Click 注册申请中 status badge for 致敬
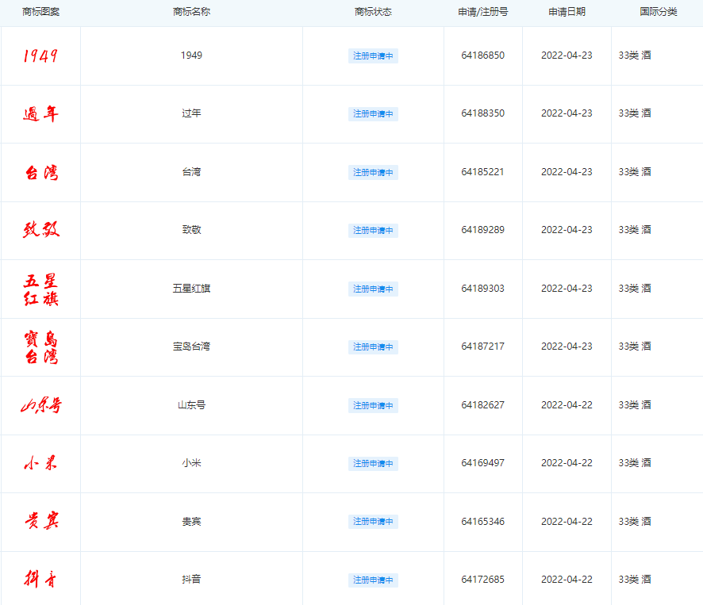Image resolution: width=703 pixels, height=605 pixels. coord(373,231)
